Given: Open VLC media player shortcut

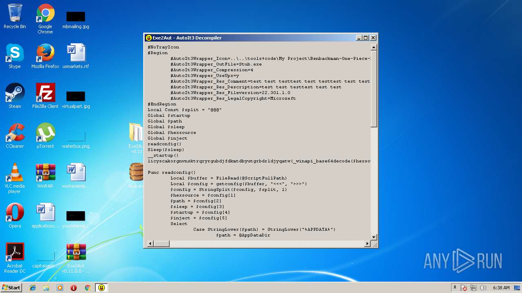Looking at the screenshot, I should 15,179.
